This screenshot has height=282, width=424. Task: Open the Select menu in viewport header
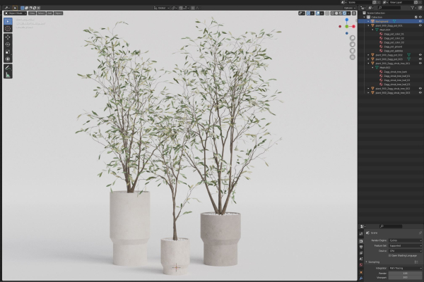tap(41, 13)
